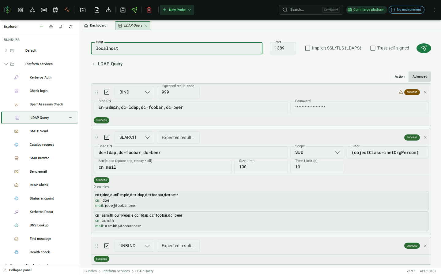Click the BIND Expected result code field
The width and height of the screenshot is (441, 275).
pyautogui.click(x=178, y=92)
